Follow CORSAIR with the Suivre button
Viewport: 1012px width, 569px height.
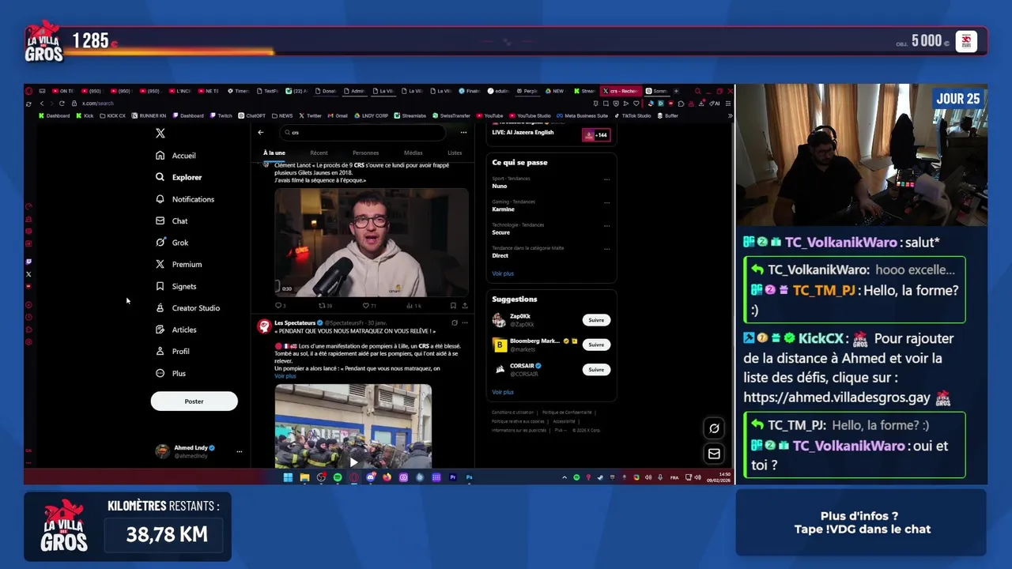[596, 369]
